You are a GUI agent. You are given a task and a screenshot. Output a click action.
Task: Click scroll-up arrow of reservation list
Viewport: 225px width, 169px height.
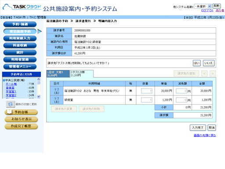[39, 79]
